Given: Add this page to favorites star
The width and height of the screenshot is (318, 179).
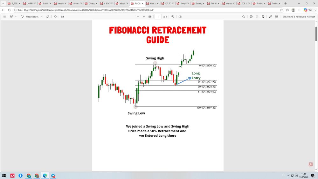Looking at the screenshot, I should (281, 10).
